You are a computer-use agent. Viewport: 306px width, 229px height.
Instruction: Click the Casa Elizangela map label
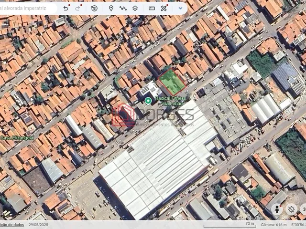click(x=17, y=138)
